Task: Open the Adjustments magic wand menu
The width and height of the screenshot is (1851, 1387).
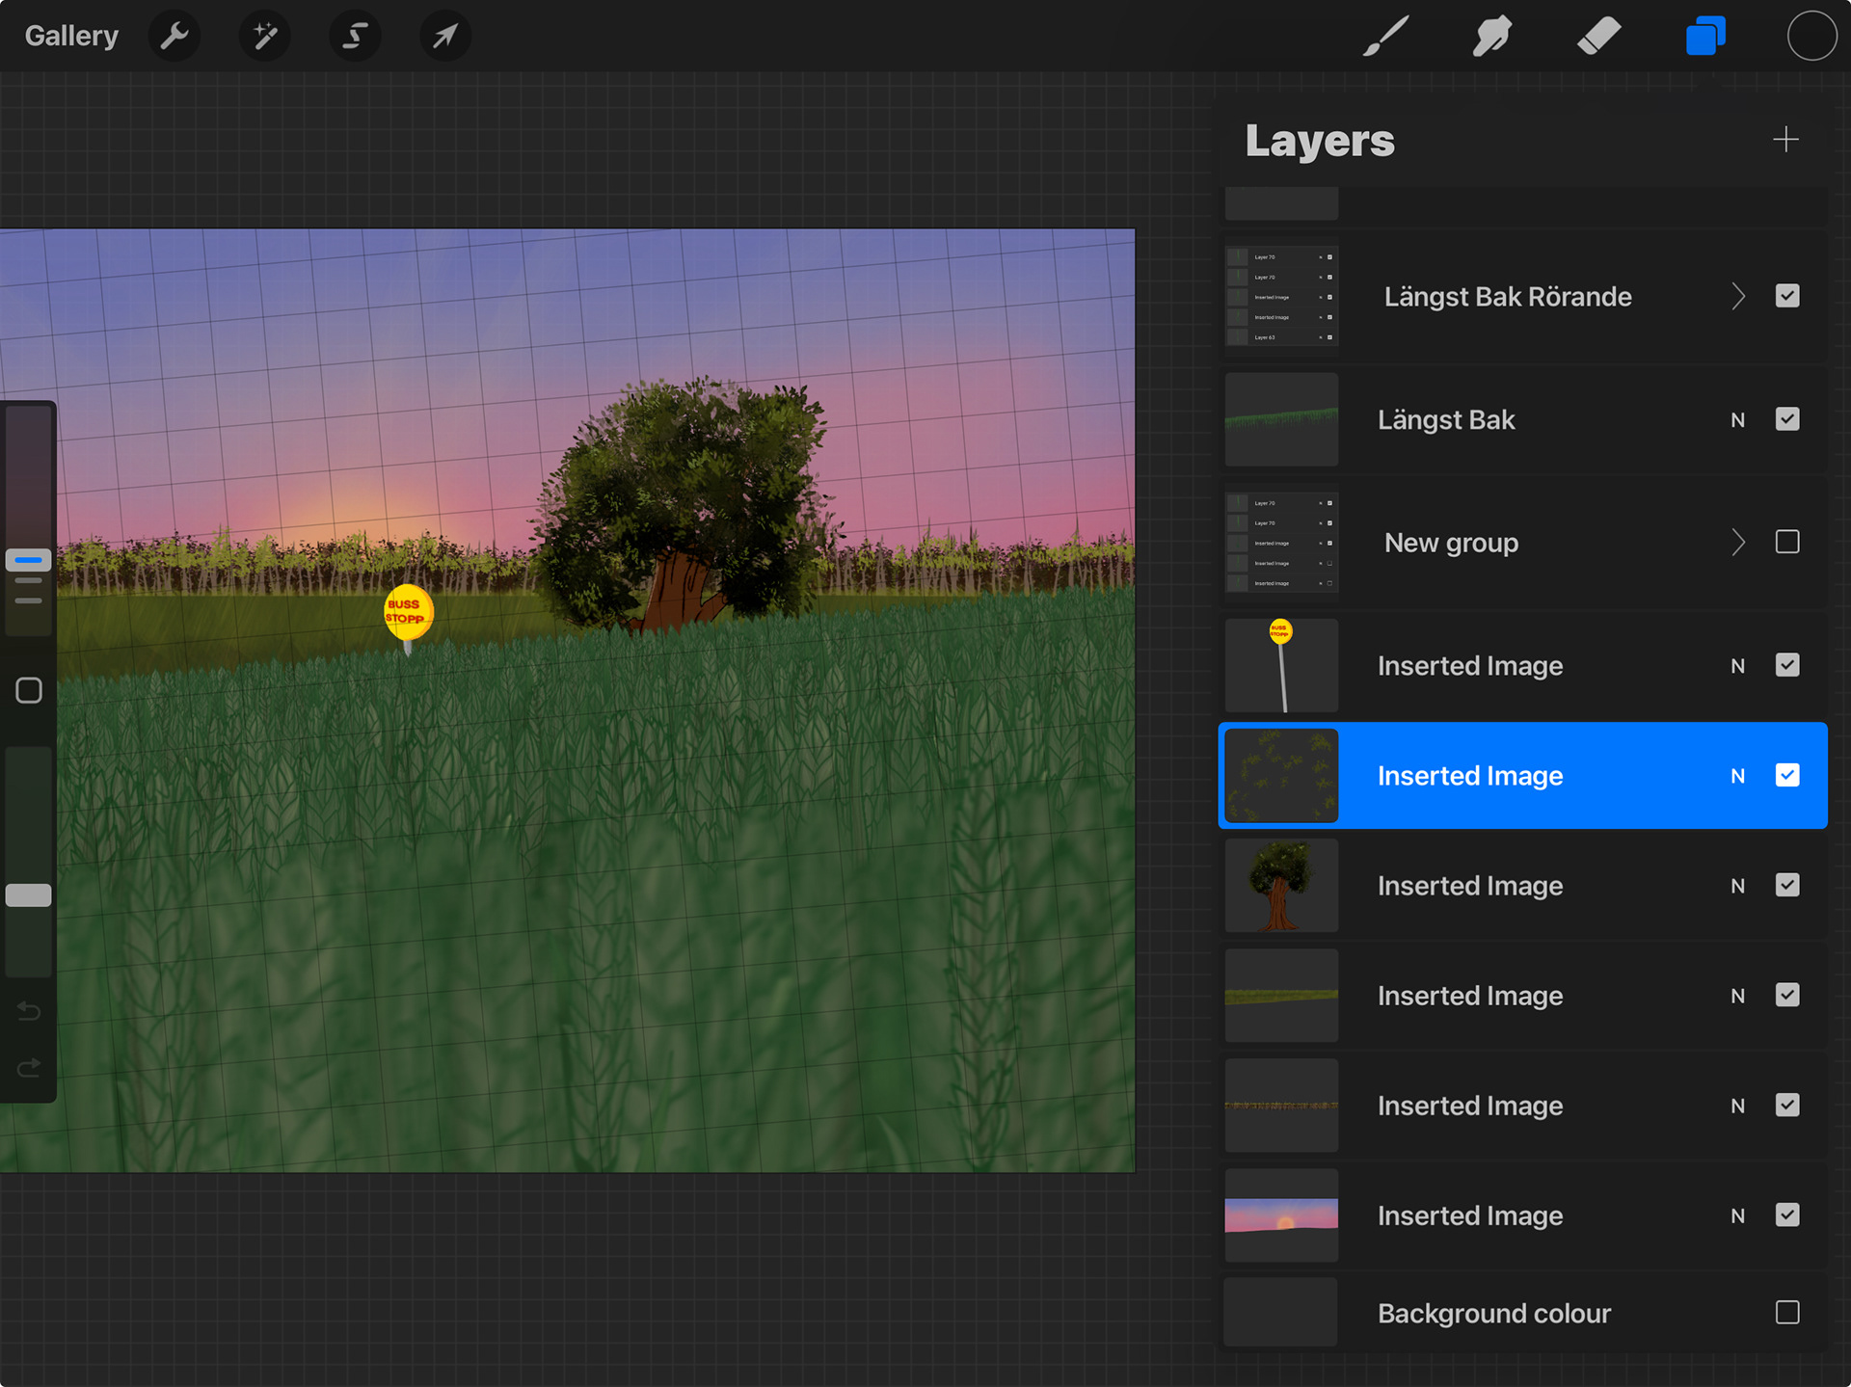Action: point(265,37)
